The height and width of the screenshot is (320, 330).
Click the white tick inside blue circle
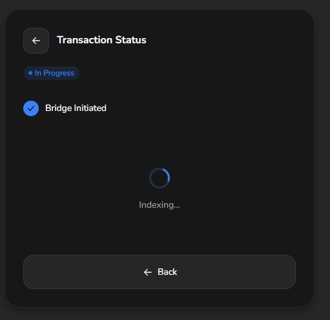tap(31, 108)
